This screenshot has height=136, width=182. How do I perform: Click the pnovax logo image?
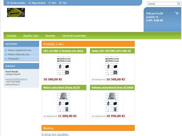pos(16,12)
